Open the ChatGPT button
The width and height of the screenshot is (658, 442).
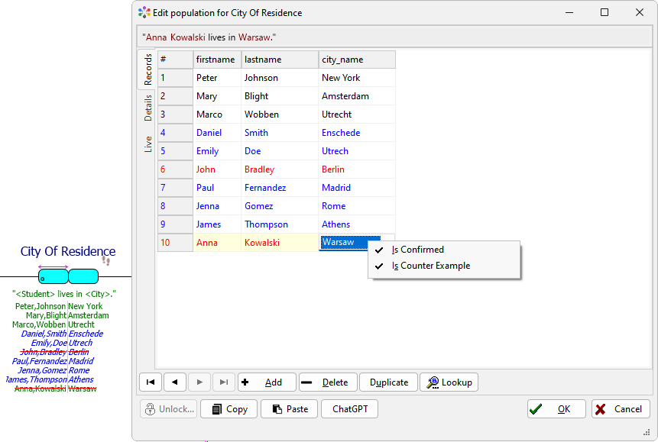coord(349,409)
